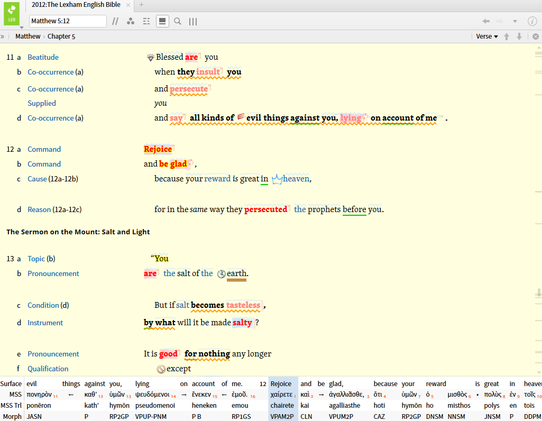This screenshot has width=542, height=421.
Task: Click the Instrument label in 13d
Action: pyautogui.click(x=45, y=323)
